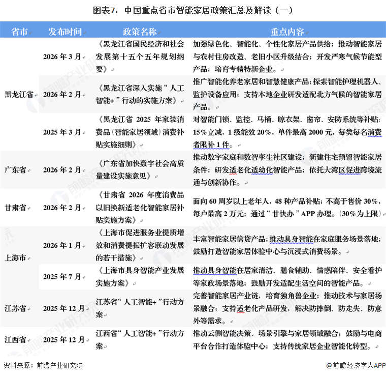Click 广东省 row's 2026年2月 date
The image size is (386, 376).
pyautogui.click(x=62, y=169)
